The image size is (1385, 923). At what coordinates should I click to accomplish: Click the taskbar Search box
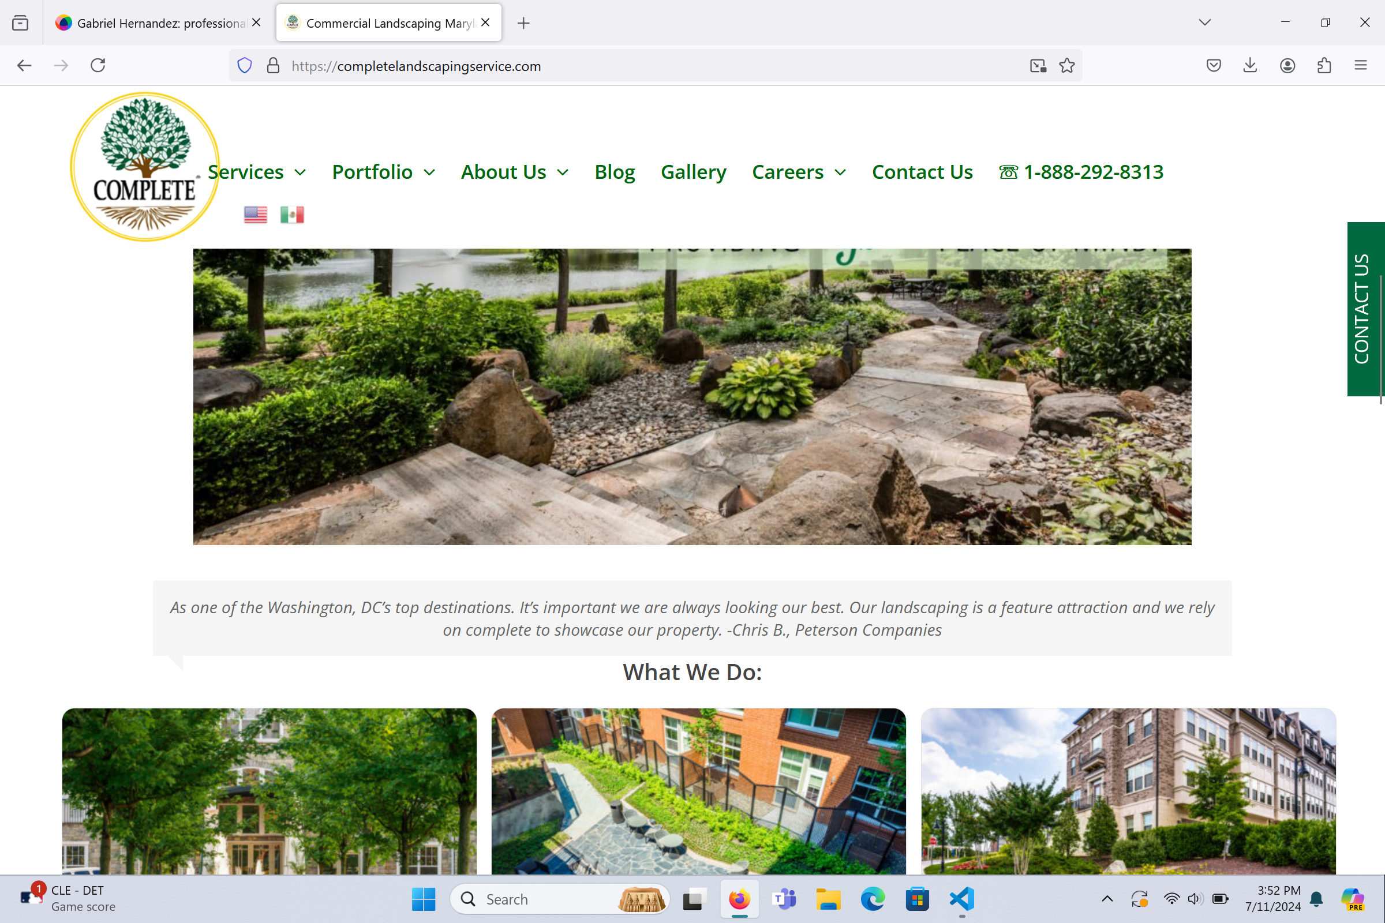click(x=559, y=899)
